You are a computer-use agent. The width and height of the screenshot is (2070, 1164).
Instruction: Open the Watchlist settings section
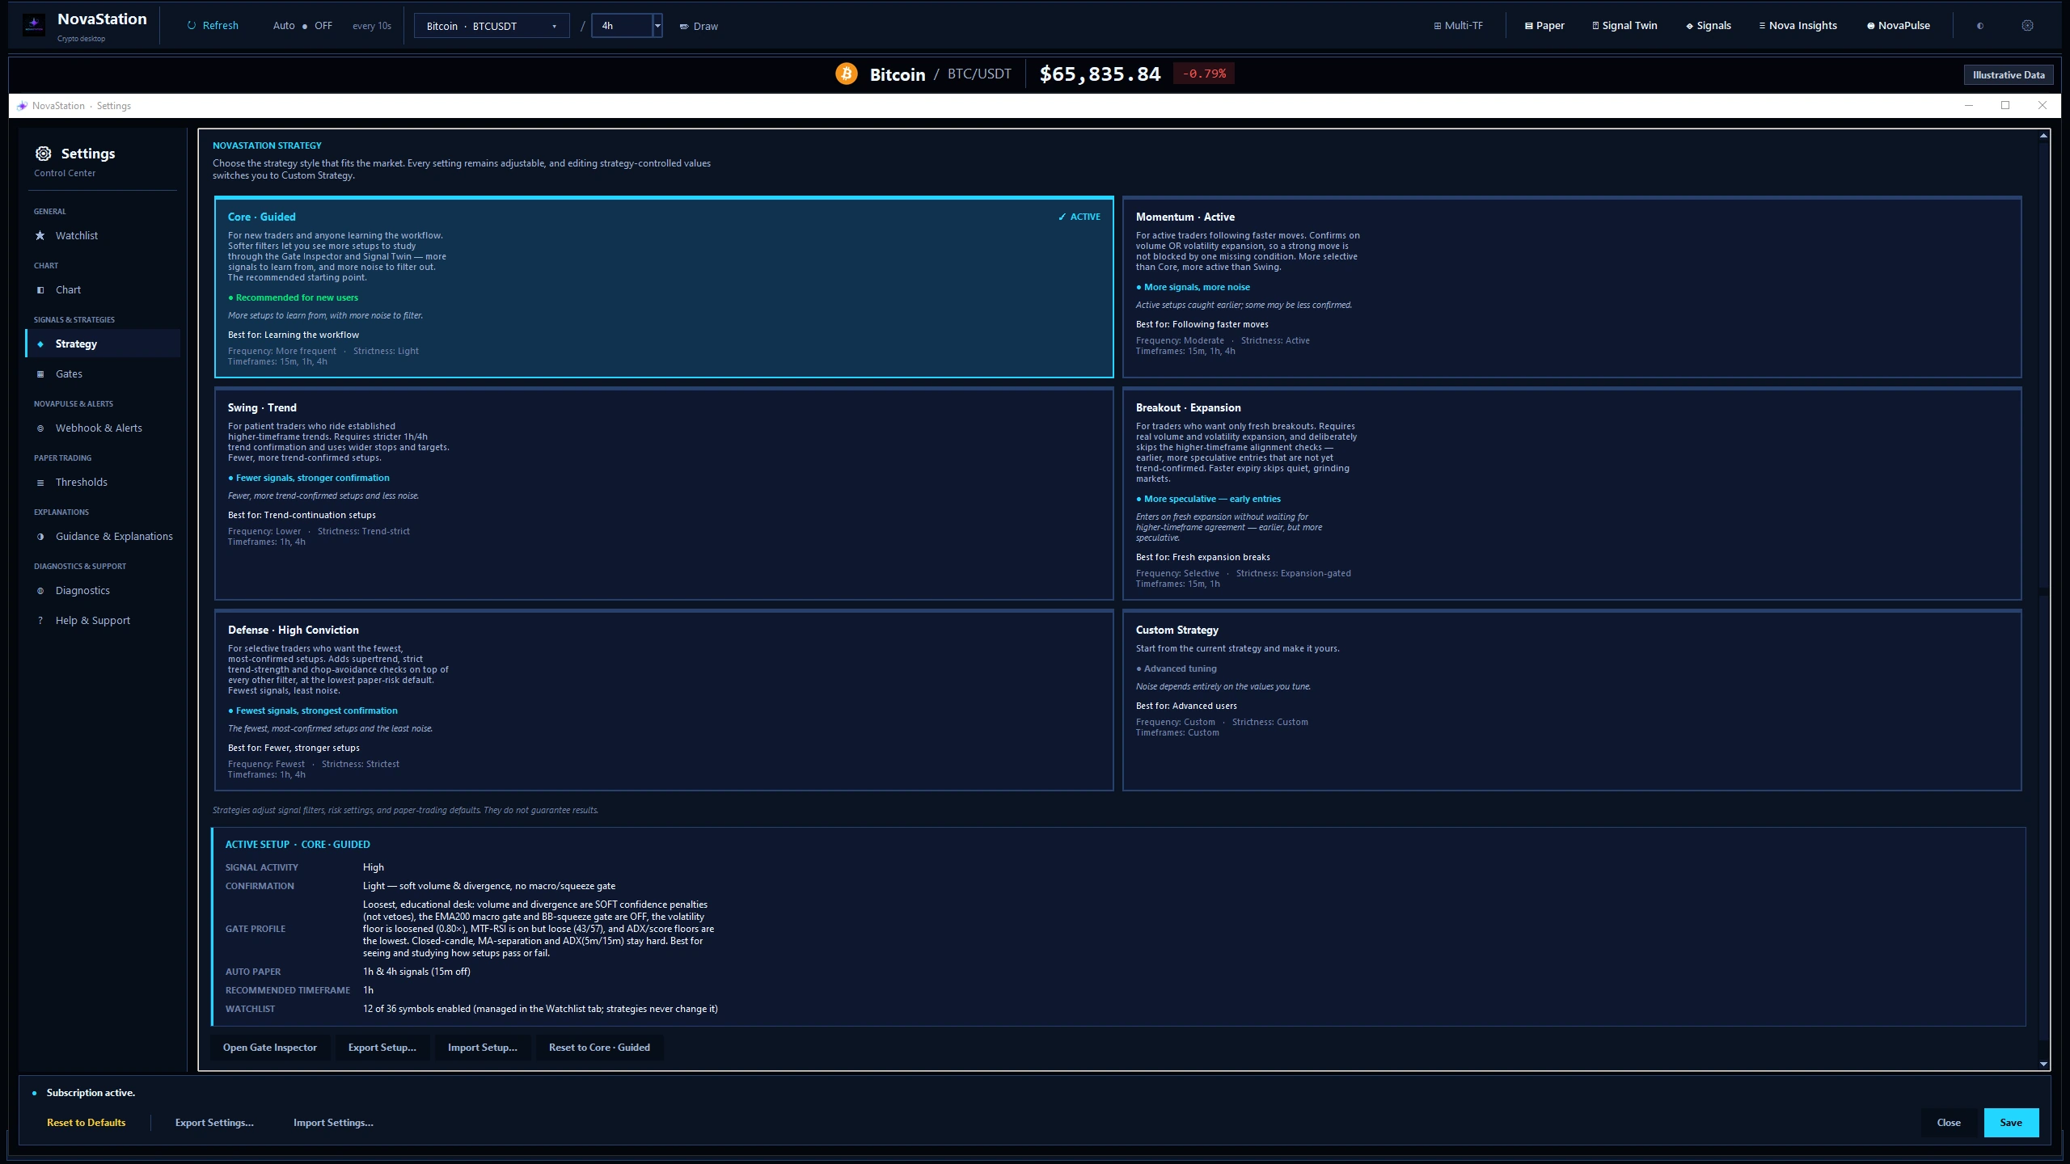click(103, 235)
